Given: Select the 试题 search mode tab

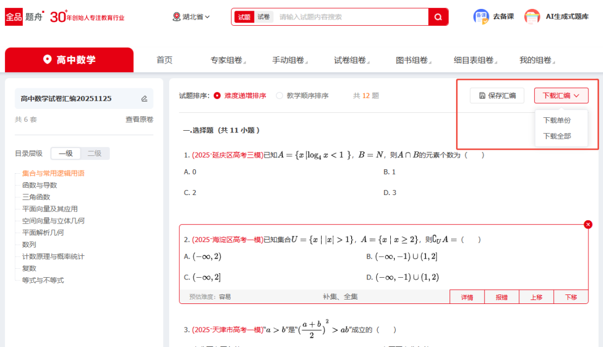Looking at the screenshot, I should pyautogui.click(x=244, y=17).
